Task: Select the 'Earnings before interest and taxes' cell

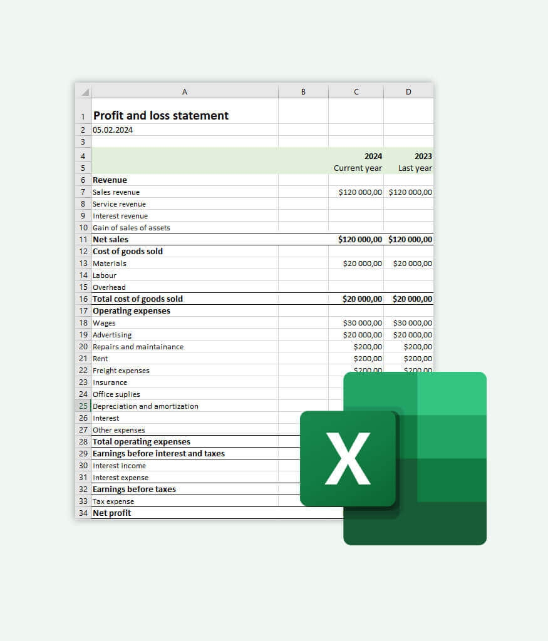Action: (158, 453)
